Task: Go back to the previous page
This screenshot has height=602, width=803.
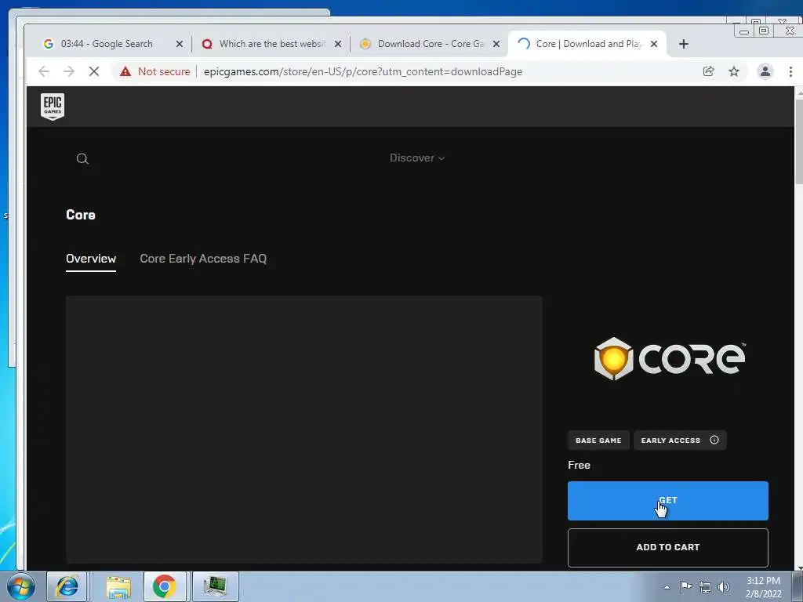Action: (44, 71)
